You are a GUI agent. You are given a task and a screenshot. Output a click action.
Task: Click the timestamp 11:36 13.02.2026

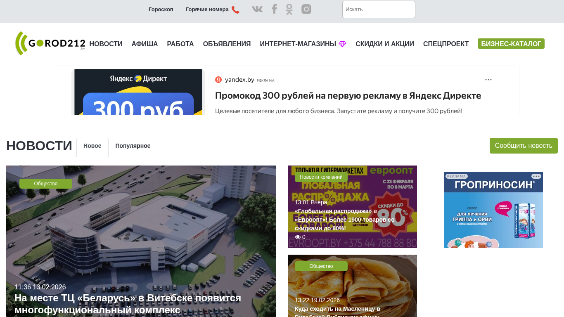[x=40, y=287]
